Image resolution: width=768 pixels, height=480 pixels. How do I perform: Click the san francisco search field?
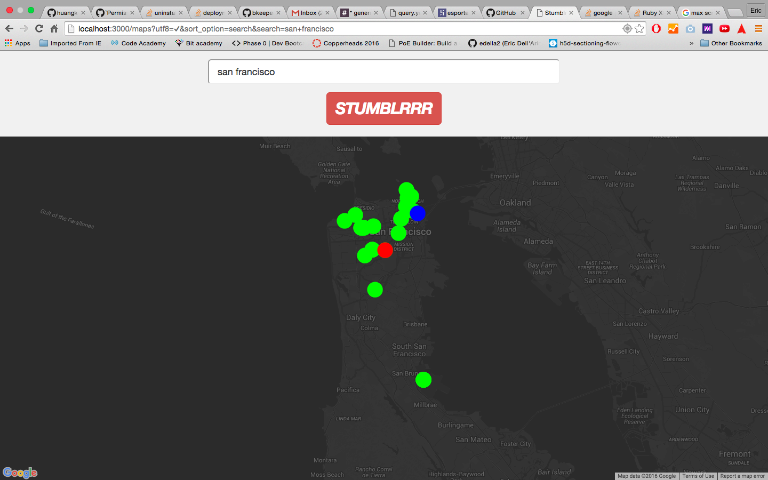tap(383, 72)
